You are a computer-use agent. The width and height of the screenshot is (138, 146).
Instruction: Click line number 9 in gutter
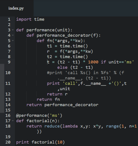click(x=9, y=62)
